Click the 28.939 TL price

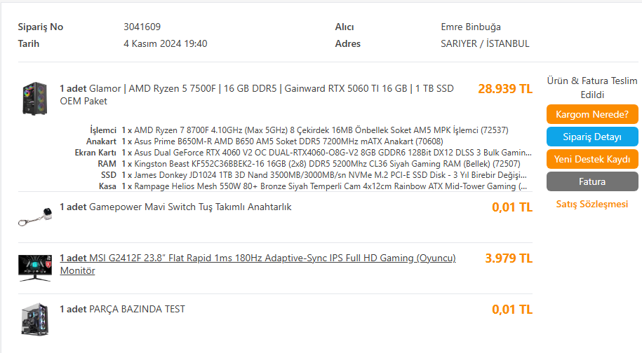(505, 89)
